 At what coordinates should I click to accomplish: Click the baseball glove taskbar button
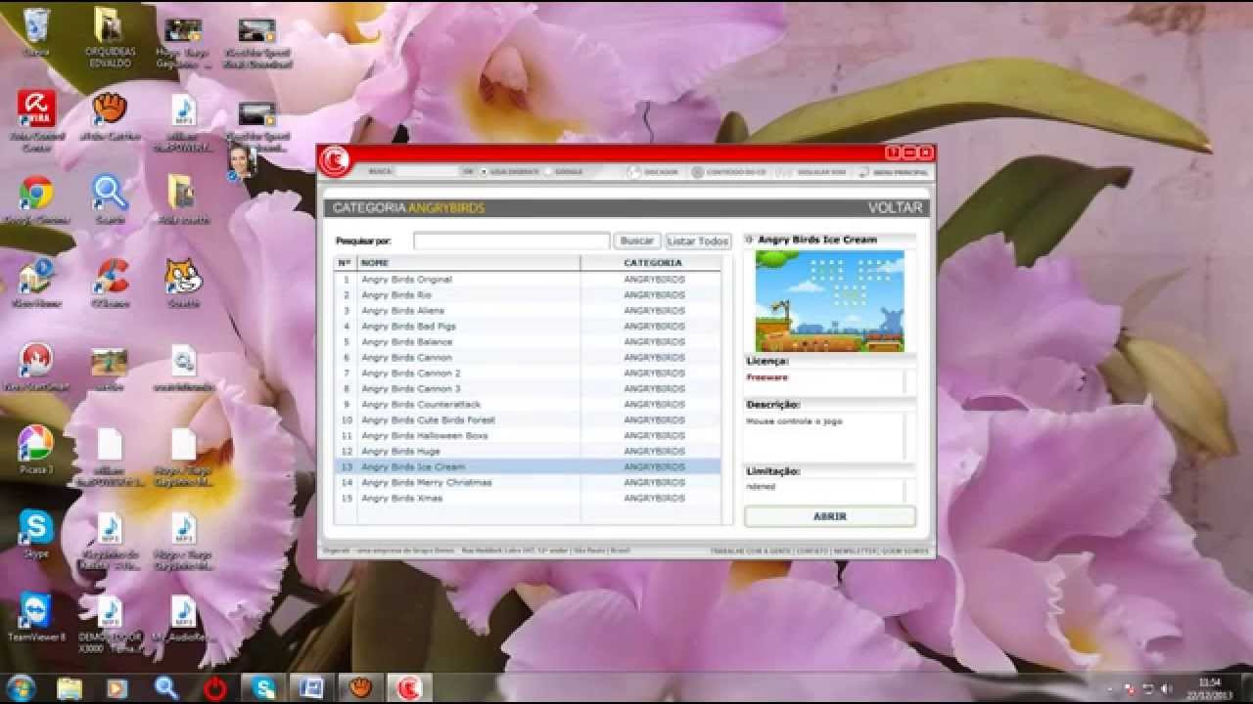[360, 688]
